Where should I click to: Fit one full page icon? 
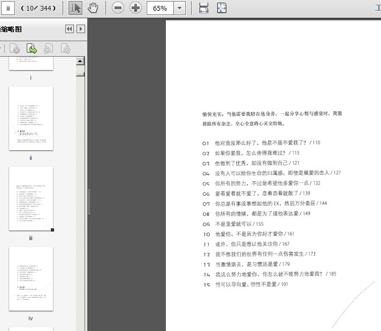(222, 8)
